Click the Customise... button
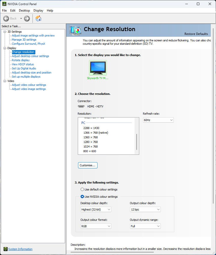Screen dimensions: 216x255 pyautogui.click(x=88, y=165)
